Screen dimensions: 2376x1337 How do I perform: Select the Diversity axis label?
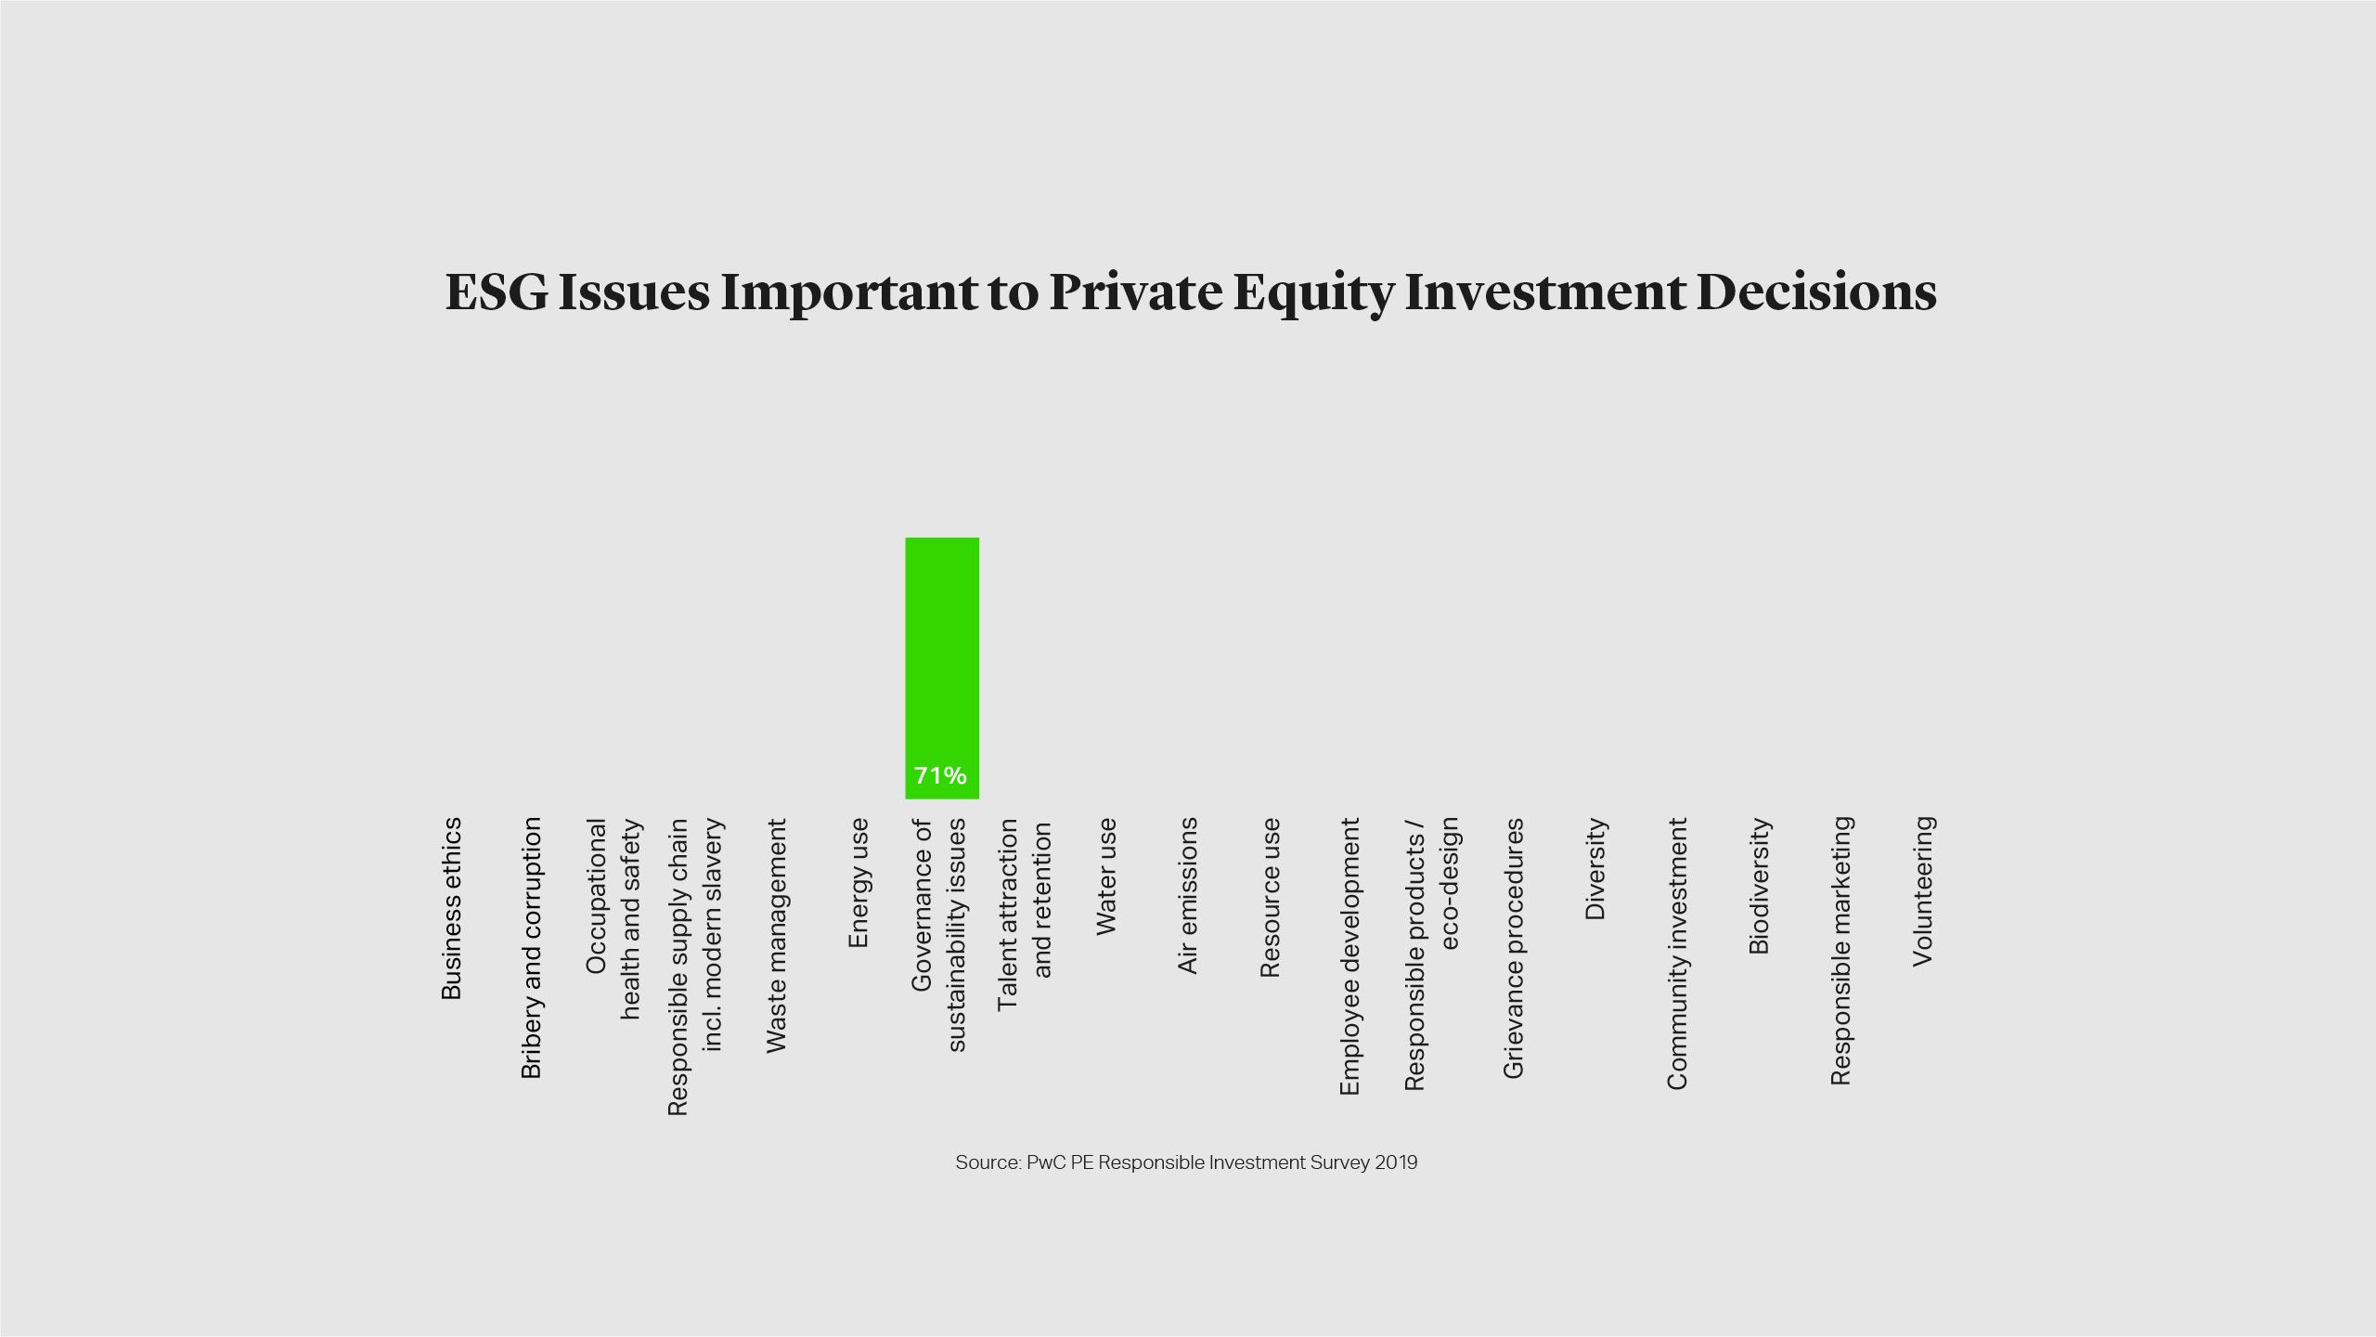click(1595, 868)
